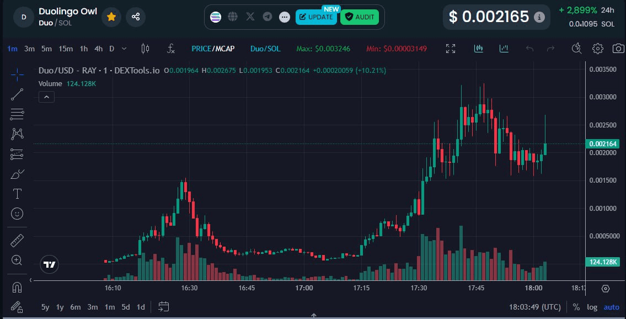Activate the ruler measure tool

tap(17, 241)
